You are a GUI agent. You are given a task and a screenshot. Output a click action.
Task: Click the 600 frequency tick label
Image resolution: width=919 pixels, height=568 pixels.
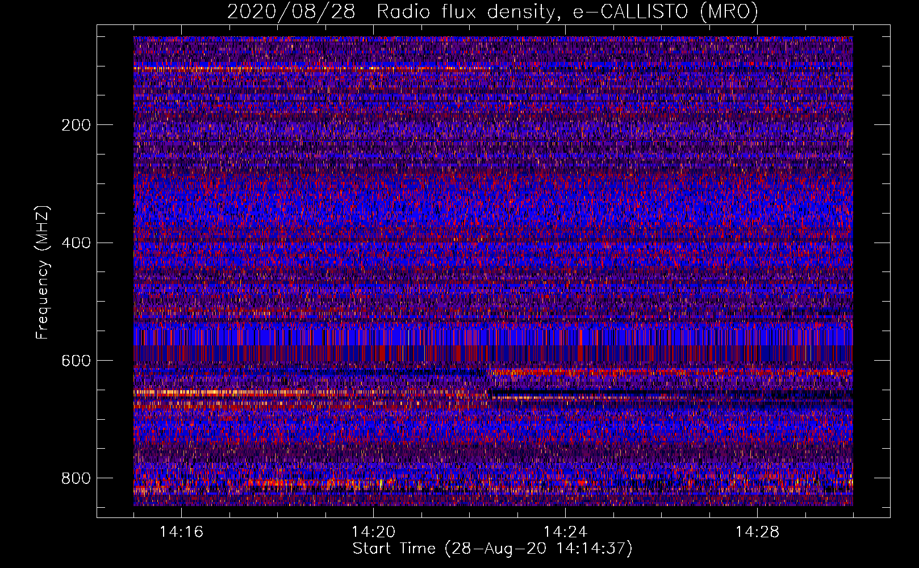[76, 361]
